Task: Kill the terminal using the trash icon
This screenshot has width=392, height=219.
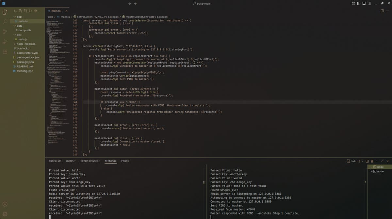Action: pyautogui.click(x=372, y=161)
